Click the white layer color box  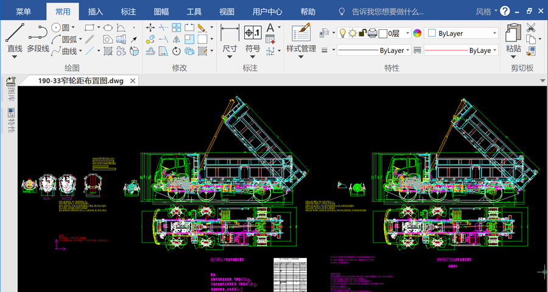coord(383,33)
